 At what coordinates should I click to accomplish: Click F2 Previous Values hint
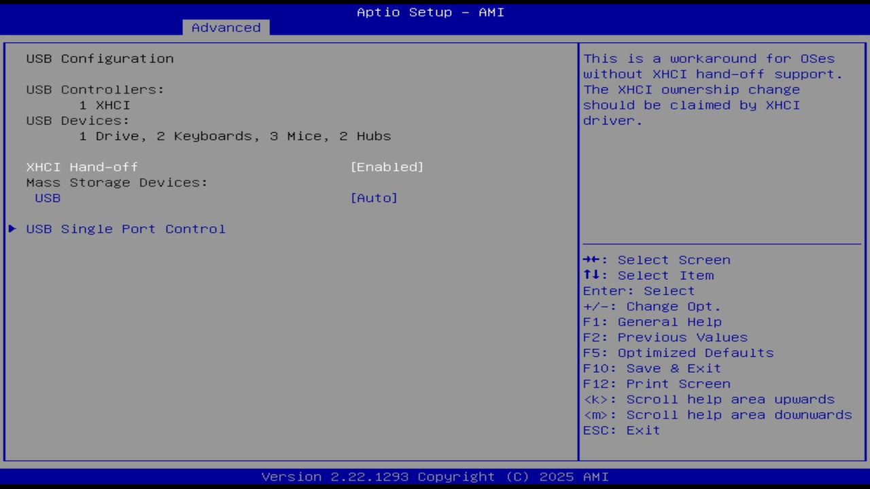[665, 337]
